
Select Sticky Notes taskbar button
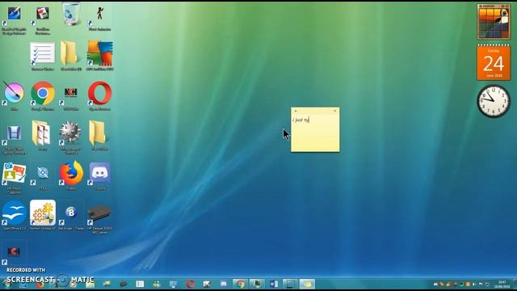tap(307, 284)
